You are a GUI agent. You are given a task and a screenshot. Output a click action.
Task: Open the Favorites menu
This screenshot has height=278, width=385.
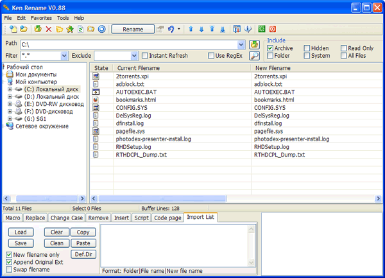point(41,18)
